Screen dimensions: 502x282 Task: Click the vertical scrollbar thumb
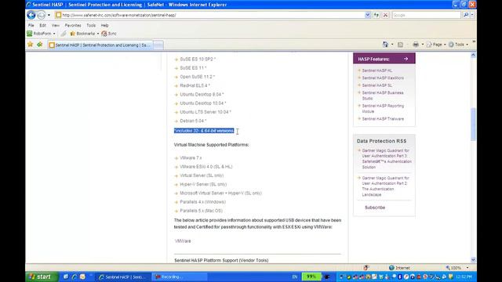pos(473,125)
